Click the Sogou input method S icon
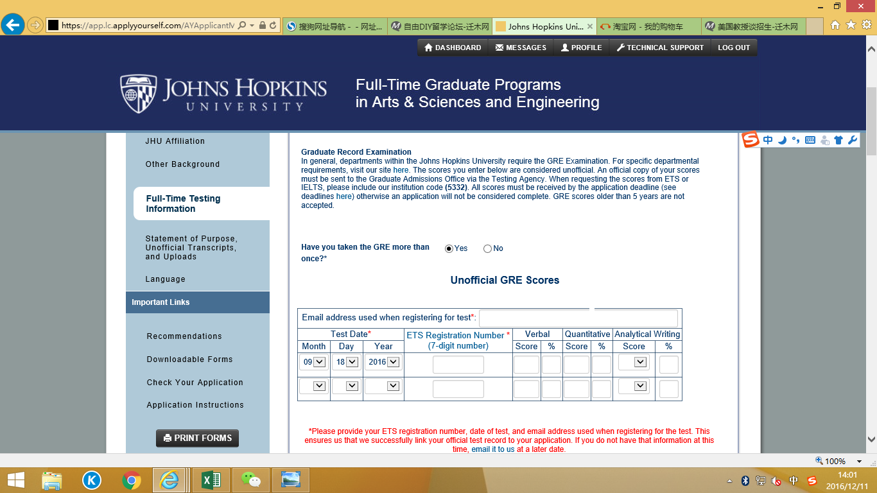 [751, 139]
